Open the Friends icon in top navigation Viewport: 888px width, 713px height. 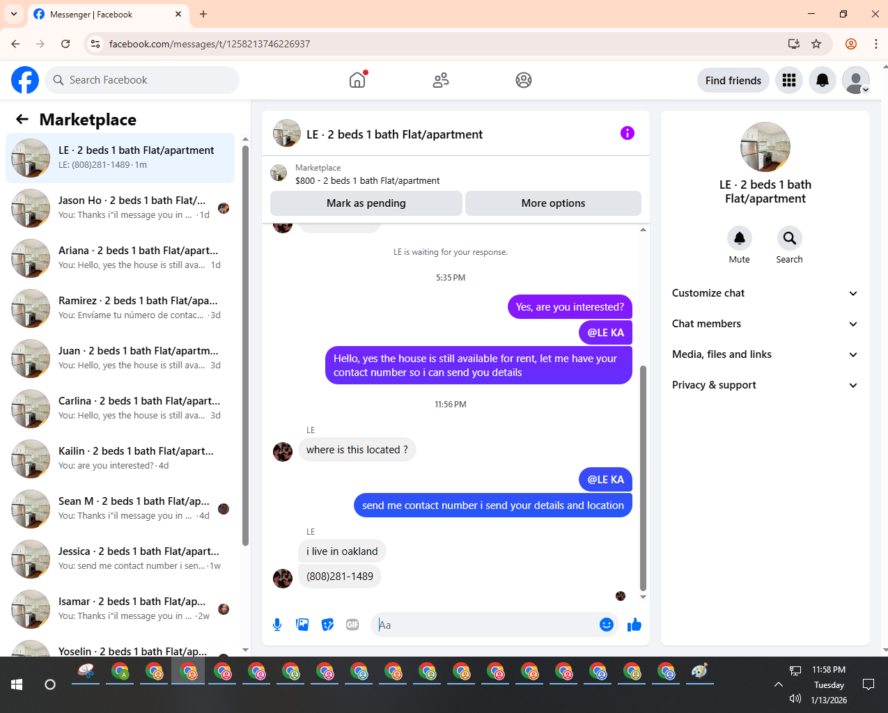coord(441,80)
